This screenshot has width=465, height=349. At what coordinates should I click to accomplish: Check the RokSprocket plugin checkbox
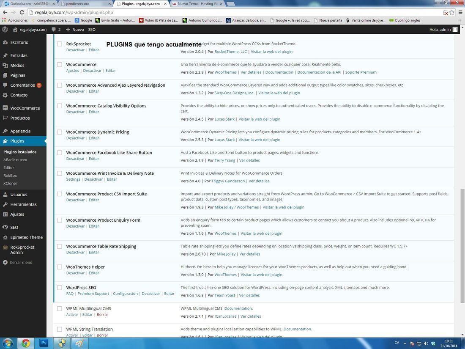tap(60, 44)
